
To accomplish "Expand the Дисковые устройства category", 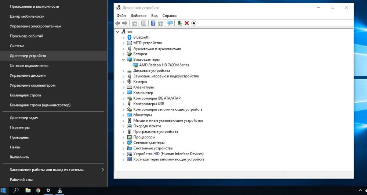I will coord(123,71).
